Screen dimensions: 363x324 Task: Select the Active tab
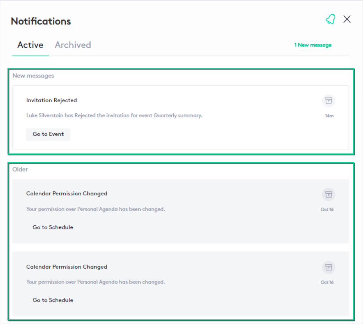pyautogui.click(x=31, y=45)
